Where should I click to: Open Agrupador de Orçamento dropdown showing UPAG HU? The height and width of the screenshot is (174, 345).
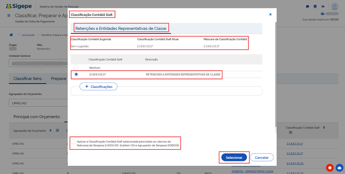(38, 103)
